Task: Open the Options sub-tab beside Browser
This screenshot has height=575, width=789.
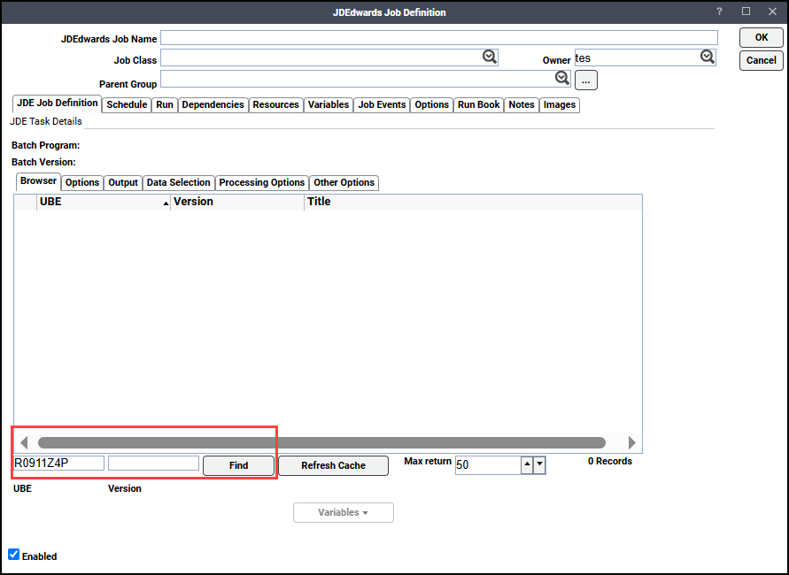Action: click(82, 182)
